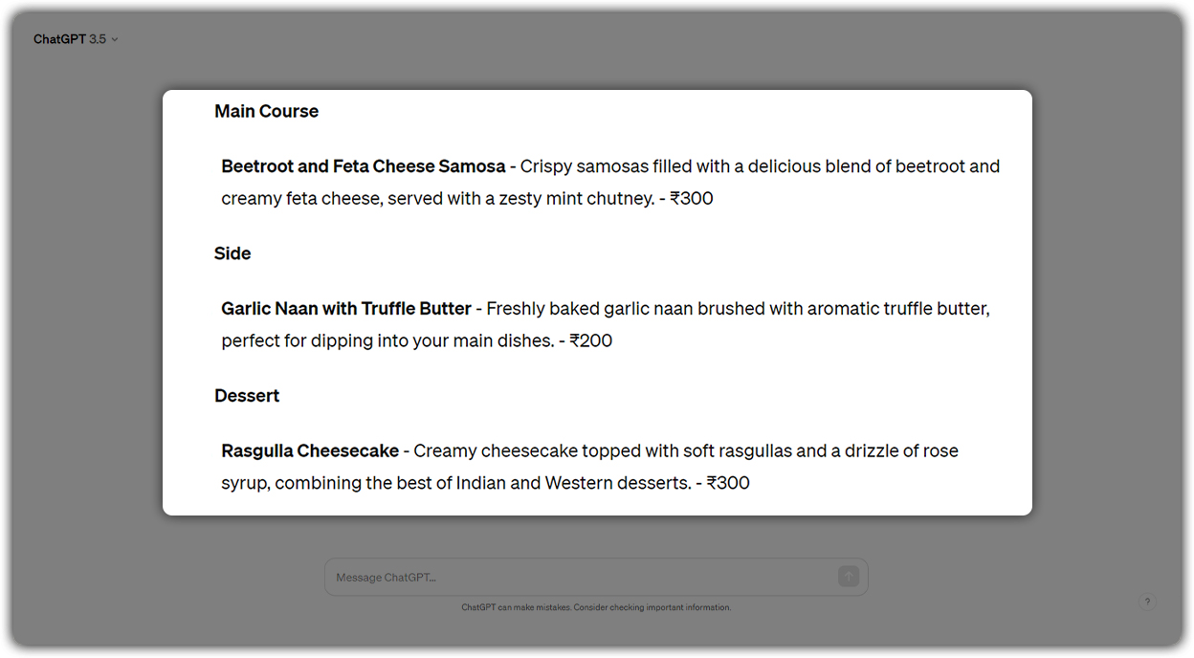Select the Side section heading

tap(232, 252)
